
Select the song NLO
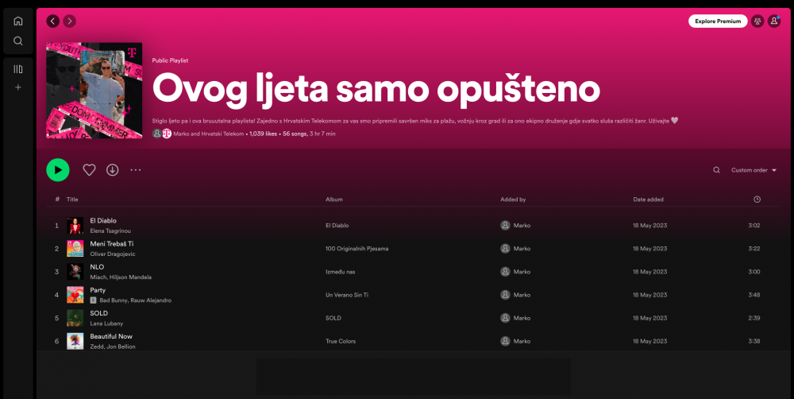(97, 267)
